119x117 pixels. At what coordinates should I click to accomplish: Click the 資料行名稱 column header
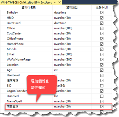(29, 7)
